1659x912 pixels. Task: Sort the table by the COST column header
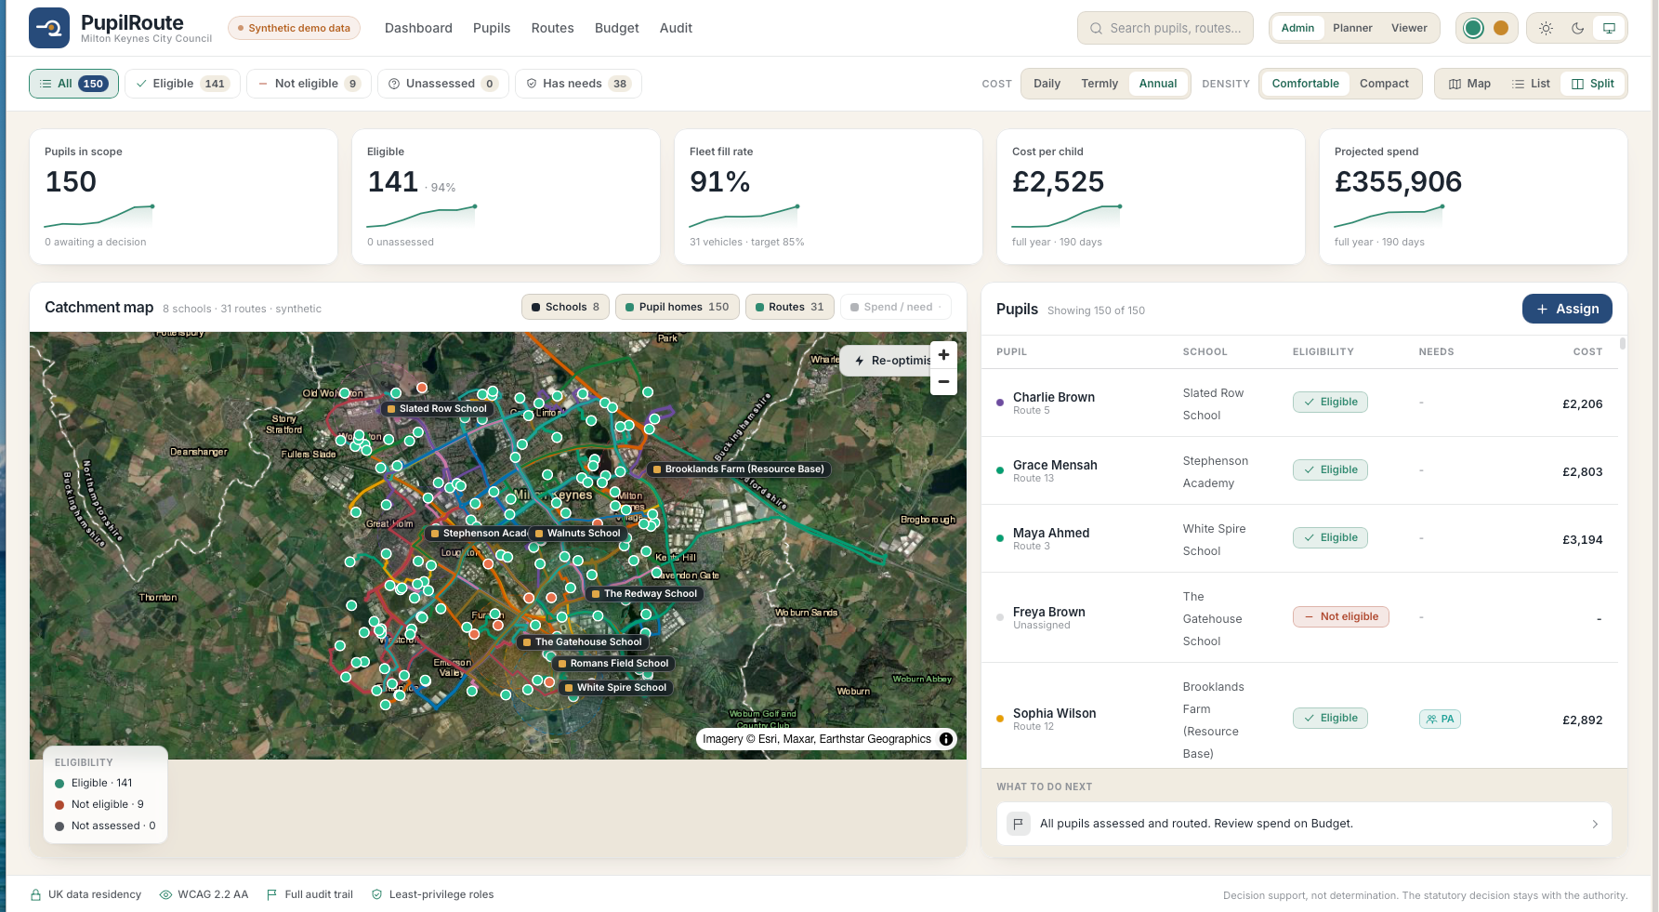click(x=1587, y=351)
